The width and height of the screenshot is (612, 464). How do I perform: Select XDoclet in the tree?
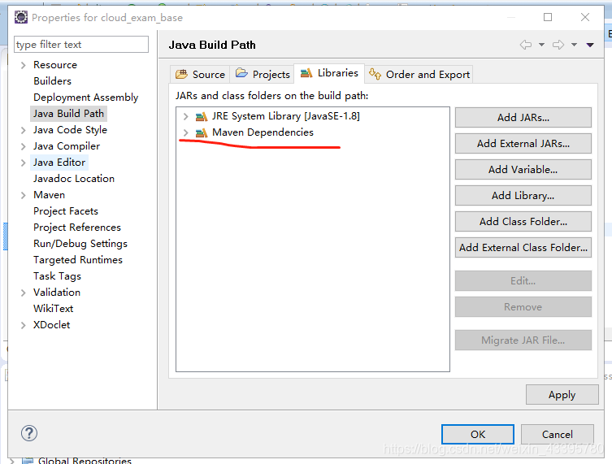click(x=51, y=325)
